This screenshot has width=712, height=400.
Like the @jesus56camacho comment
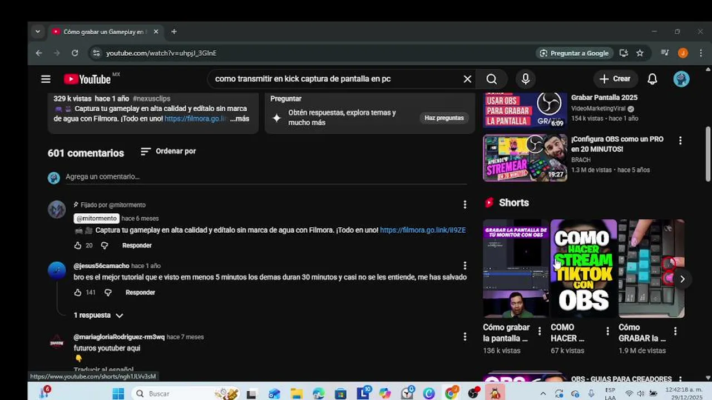(x=78, y=292)
